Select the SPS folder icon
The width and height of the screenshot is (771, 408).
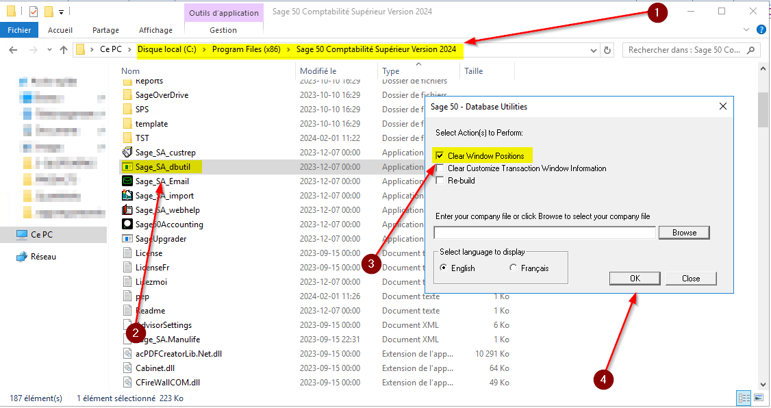pos(127,109)
